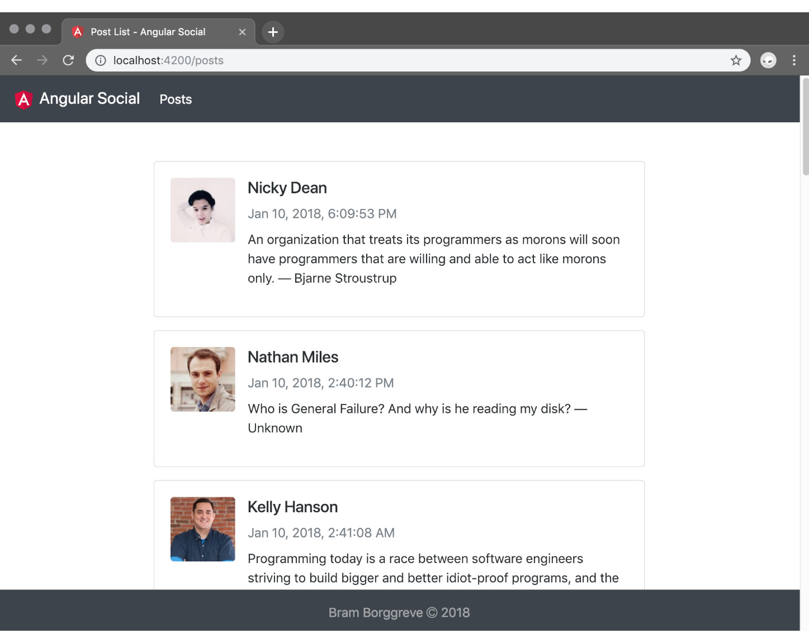Click Kelly Hanson's avatar photo

pos(203,529)
